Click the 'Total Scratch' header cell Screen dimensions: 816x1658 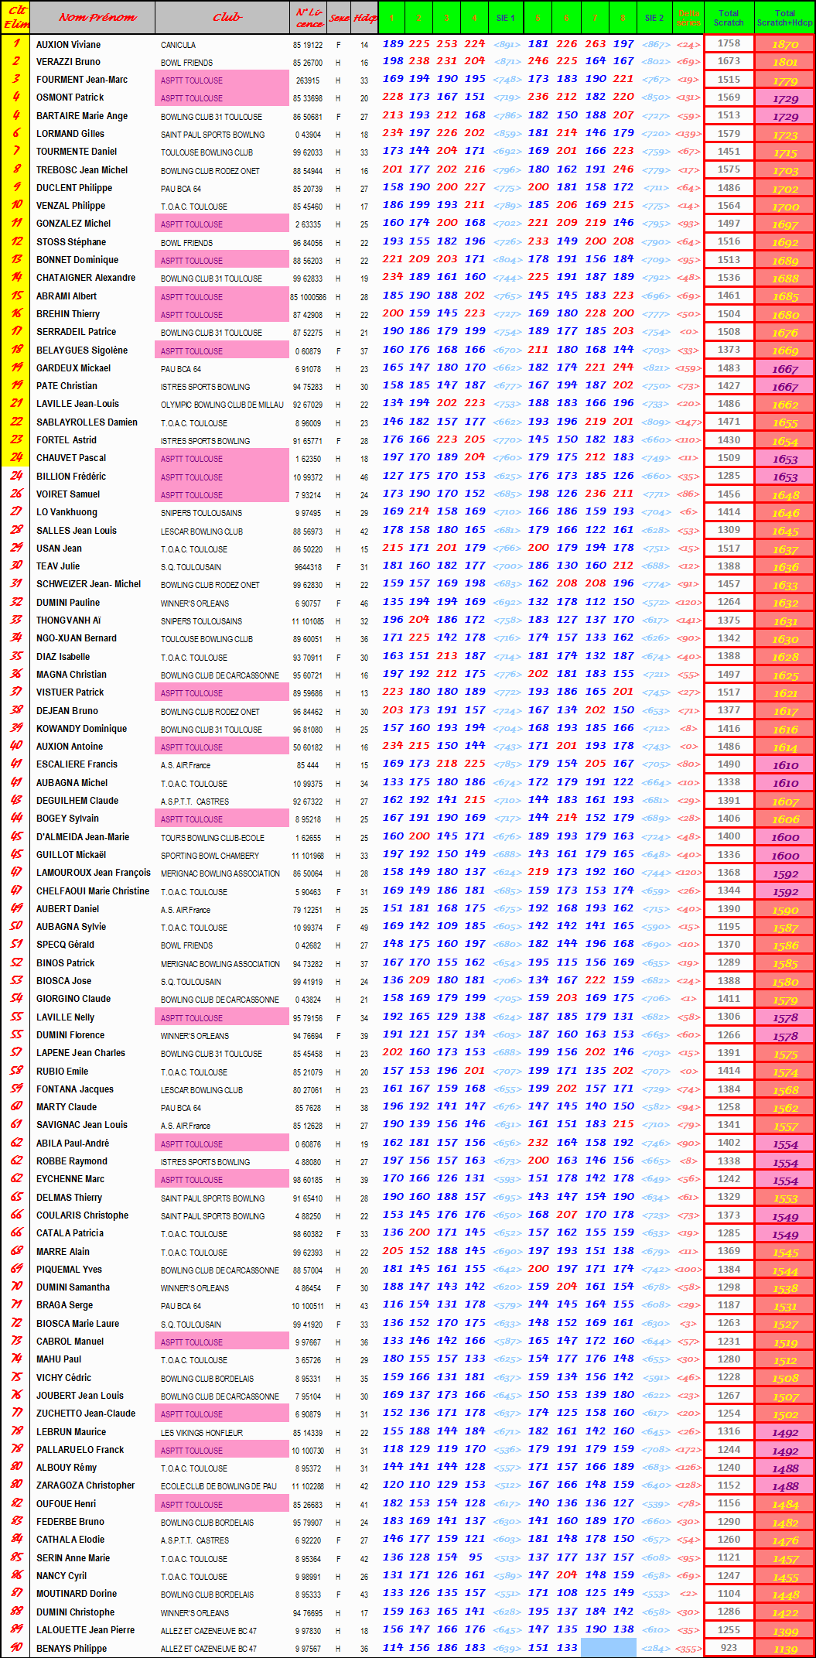[x=729, y=18]
